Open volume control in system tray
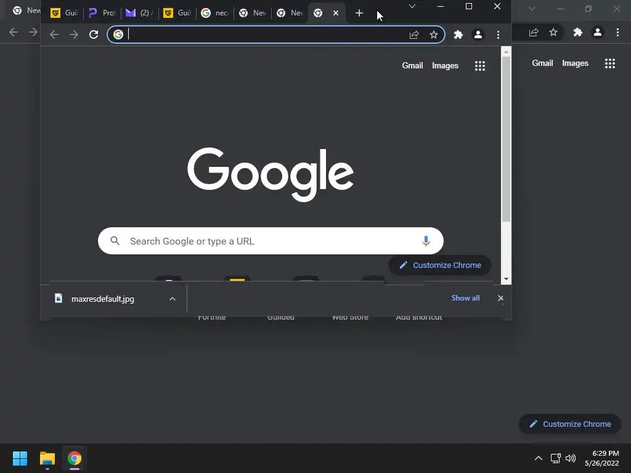This screenshot has height=473, width=631. tap(570, 458)
